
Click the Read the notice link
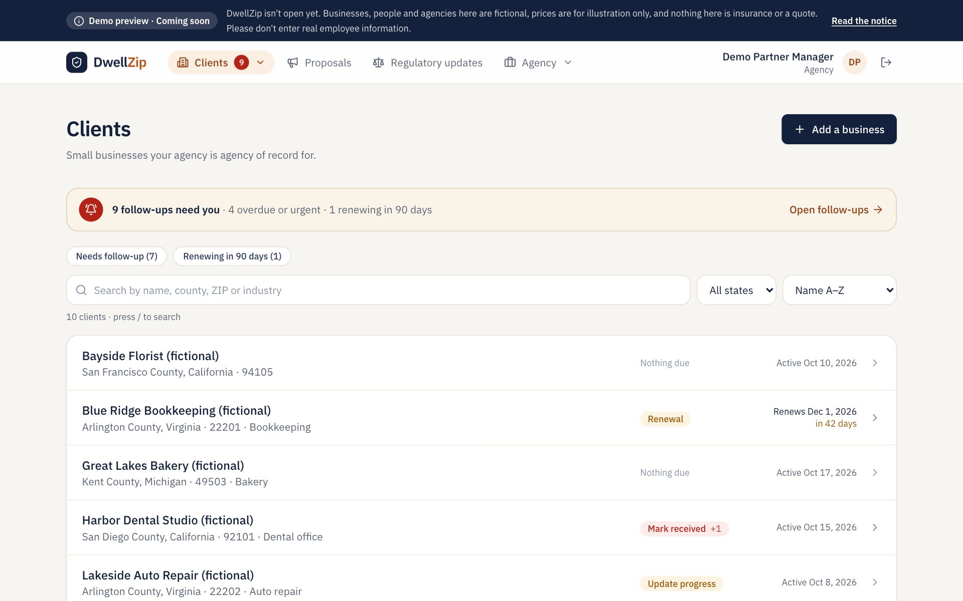coord(864,21)
